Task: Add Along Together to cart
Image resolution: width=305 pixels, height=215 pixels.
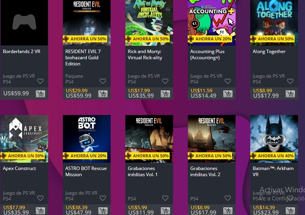Action: [x=290, y=94]
